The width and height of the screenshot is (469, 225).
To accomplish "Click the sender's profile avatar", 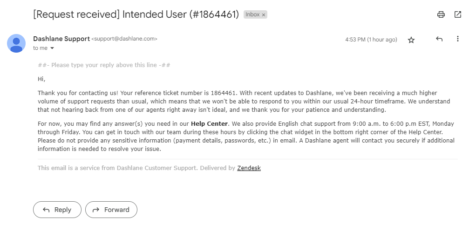I will [x=16, y=43].
